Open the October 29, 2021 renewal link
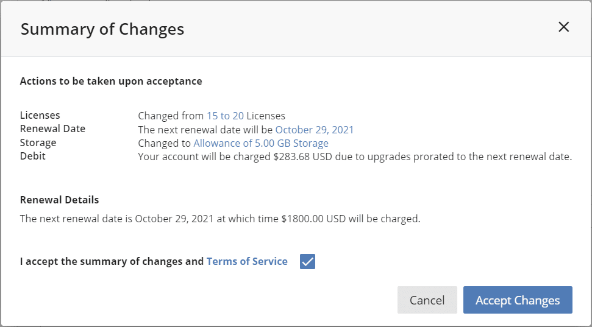Image resolution: width=592 pixels, height=327 pixels. (x=315, y=130)
